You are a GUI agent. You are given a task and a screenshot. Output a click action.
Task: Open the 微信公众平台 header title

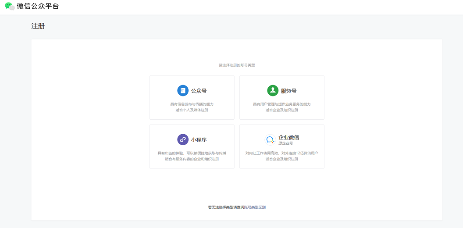click(38, 6)
